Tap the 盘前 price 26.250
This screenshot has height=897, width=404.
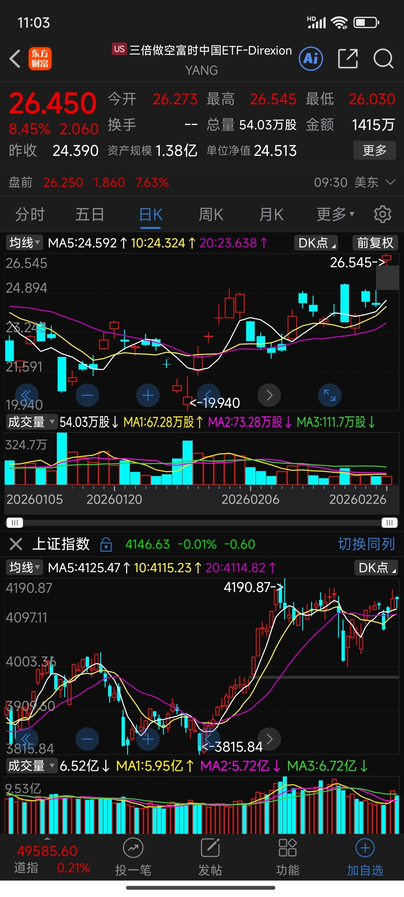pyautogui.click(x=63, y=182)
